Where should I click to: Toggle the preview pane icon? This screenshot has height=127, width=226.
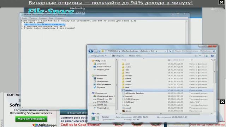[206, 56]
